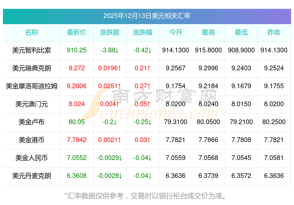
Task: Click change amount -0.0028↓
Action: tap(109, 176)
